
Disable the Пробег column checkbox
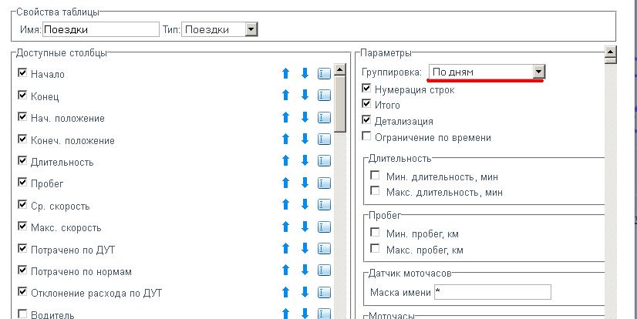pyautogui.click(x=22, y=183)
